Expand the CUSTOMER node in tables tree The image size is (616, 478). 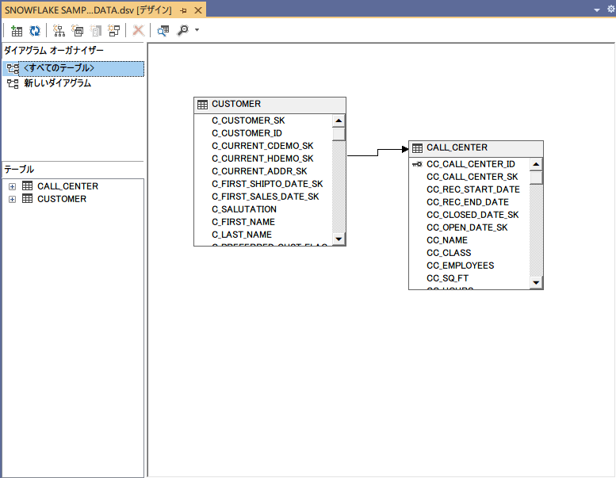(12, 199)
